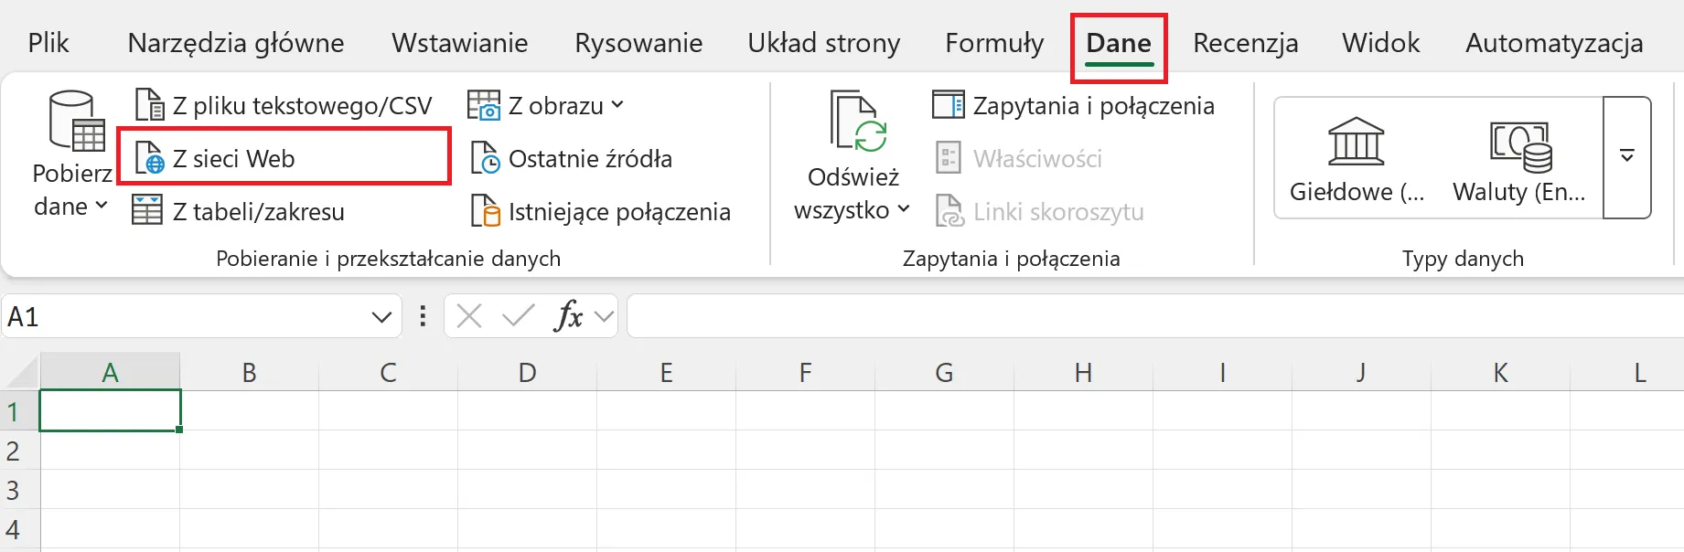Viewport: 1684px width, 552px height.
Task: Select Z pliku tekstowego/CSV import
Action: 284,106
